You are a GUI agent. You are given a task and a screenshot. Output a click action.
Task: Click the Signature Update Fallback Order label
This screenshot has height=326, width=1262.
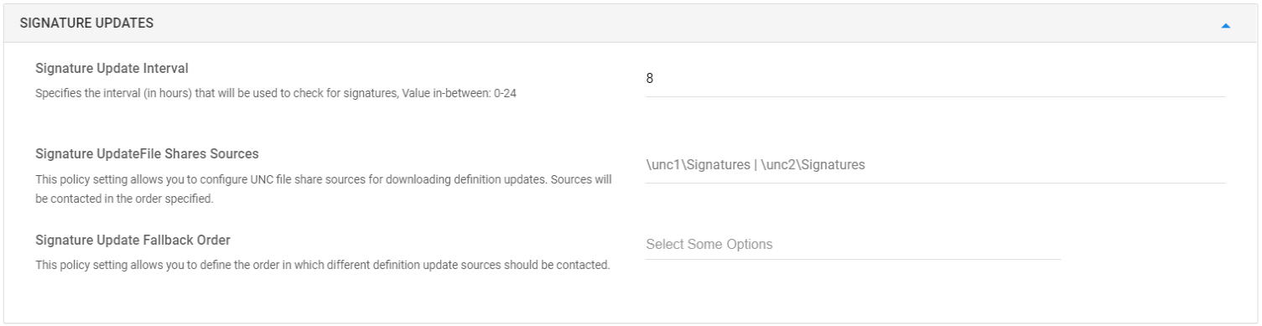[x=132, y=241]
